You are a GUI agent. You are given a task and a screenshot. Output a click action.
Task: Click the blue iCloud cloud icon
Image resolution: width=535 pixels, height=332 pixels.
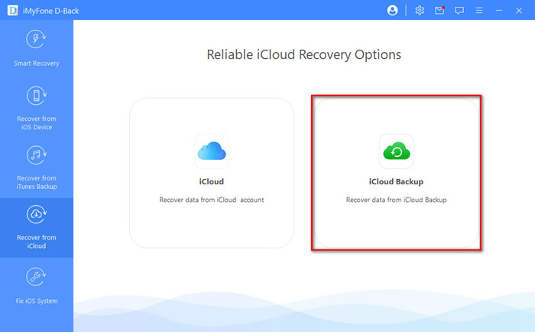tap(211, 151)
